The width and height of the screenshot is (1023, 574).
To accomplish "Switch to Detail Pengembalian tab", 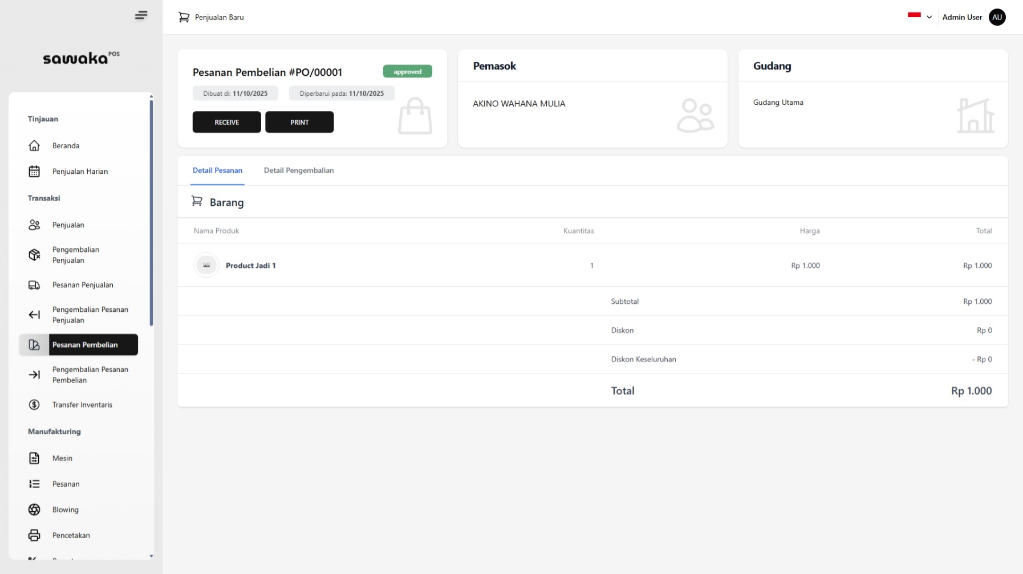I will click(299, 170).
